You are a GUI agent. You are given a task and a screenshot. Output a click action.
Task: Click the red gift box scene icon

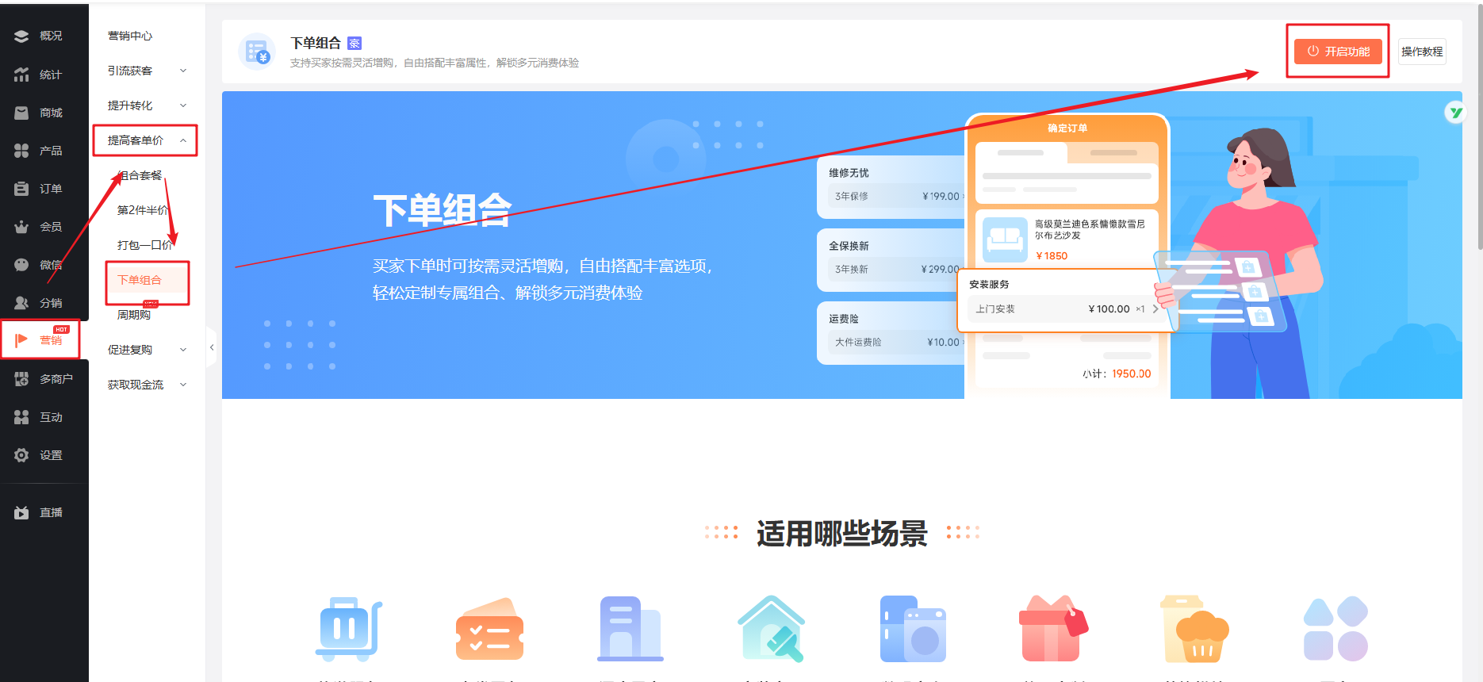tap(1053, 629)
